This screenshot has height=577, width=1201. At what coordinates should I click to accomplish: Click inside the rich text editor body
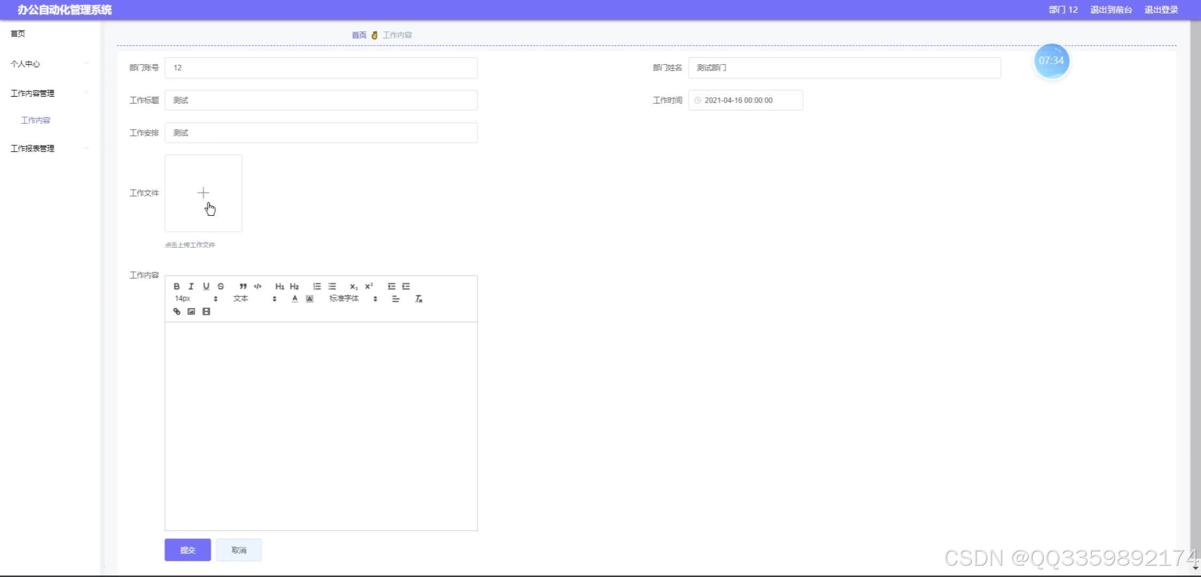click(321, 426)
